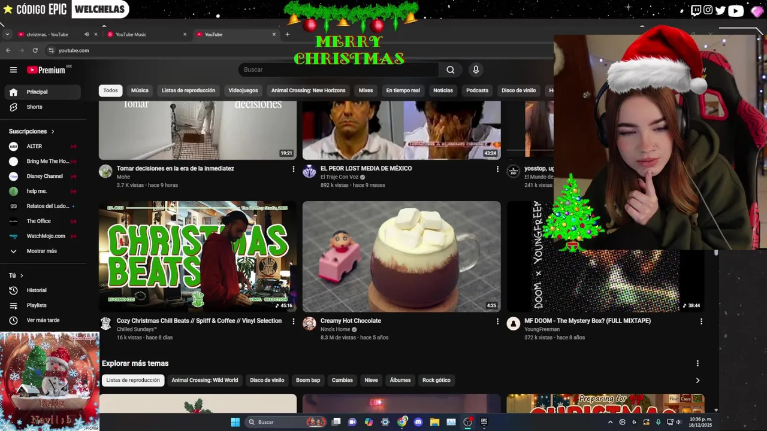Open Epic Games launcher on taskbar
Image resolution: width=767 pixels, height=431 pixels.
tap(484, 422)
